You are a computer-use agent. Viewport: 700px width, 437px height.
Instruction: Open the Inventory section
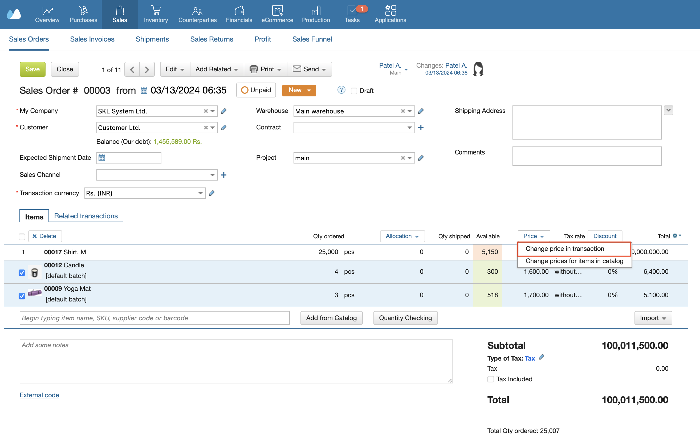point(156,14)
